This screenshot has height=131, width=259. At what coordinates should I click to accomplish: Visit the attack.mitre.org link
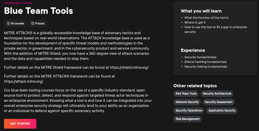point(24,81)
